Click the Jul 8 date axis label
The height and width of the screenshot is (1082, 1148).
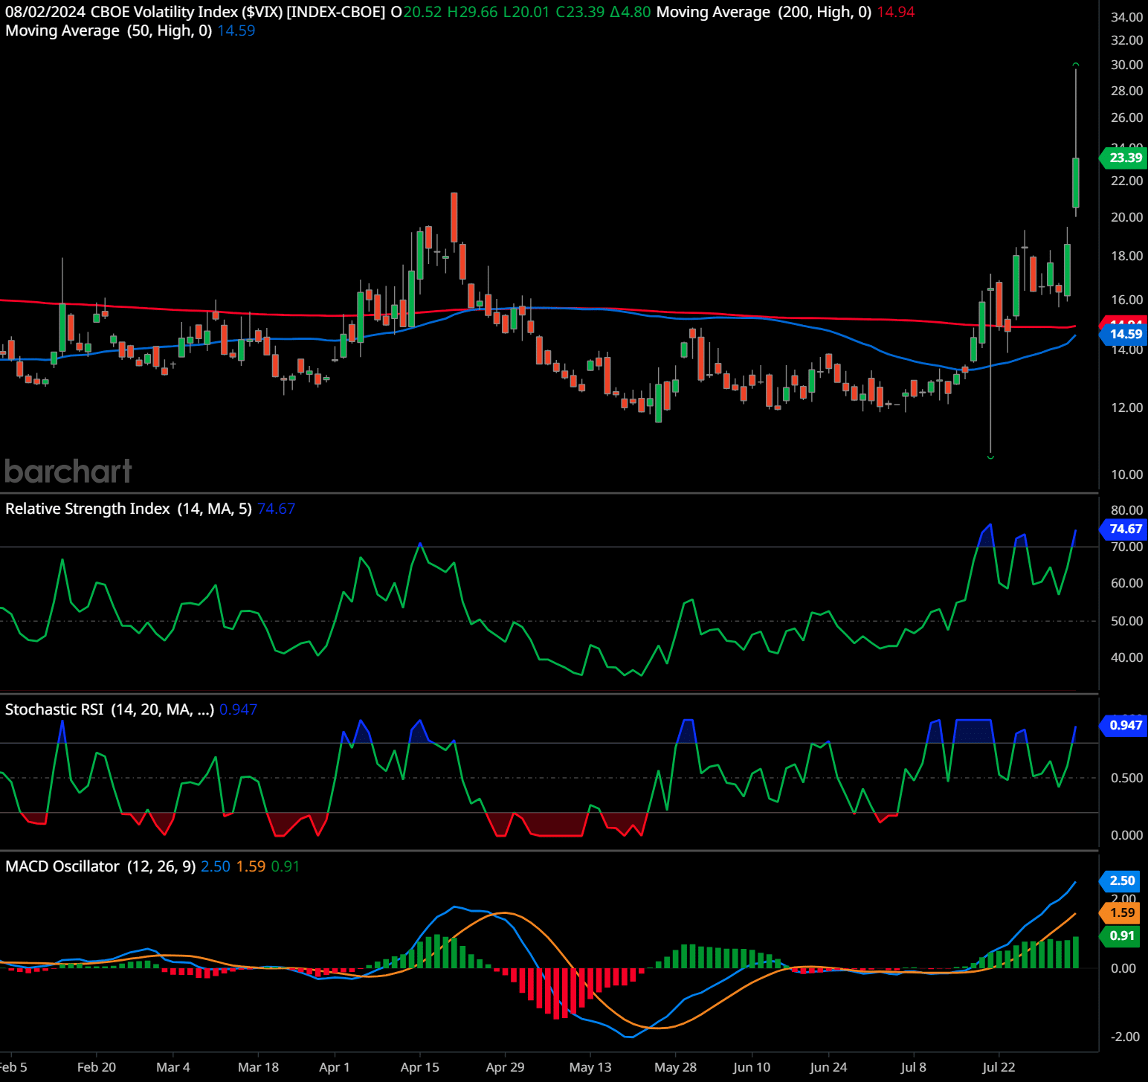click(x=914, y=1067)
